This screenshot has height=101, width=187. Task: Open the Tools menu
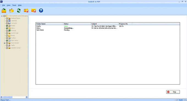[x=14, y=5]
